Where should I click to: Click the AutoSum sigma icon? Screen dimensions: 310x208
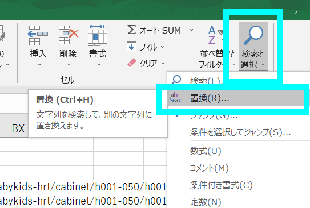131,30
